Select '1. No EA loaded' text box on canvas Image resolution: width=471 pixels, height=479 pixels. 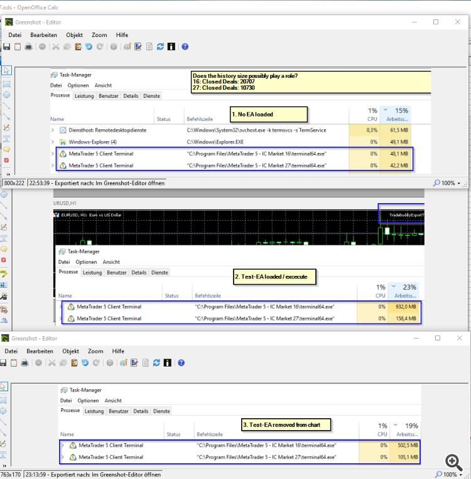[268, 115]
